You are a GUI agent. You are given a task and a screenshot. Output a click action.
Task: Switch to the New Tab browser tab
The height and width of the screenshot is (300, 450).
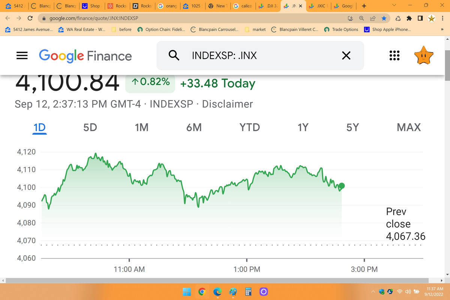pos(217,6)
